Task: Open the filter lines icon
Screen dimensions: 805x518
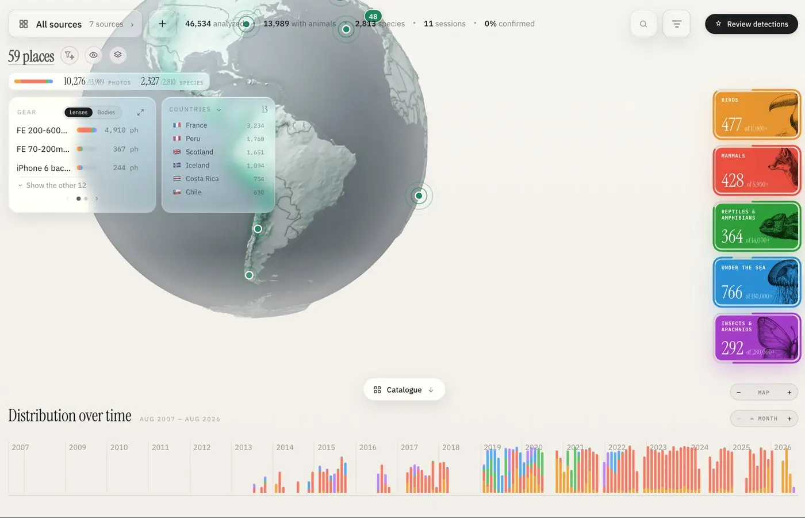Action: coord(676,24)
